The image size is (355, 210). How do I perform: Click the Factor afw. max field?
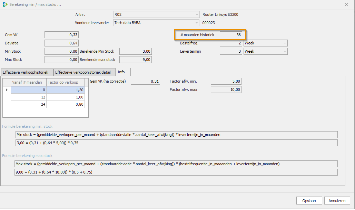coord(226,90)
